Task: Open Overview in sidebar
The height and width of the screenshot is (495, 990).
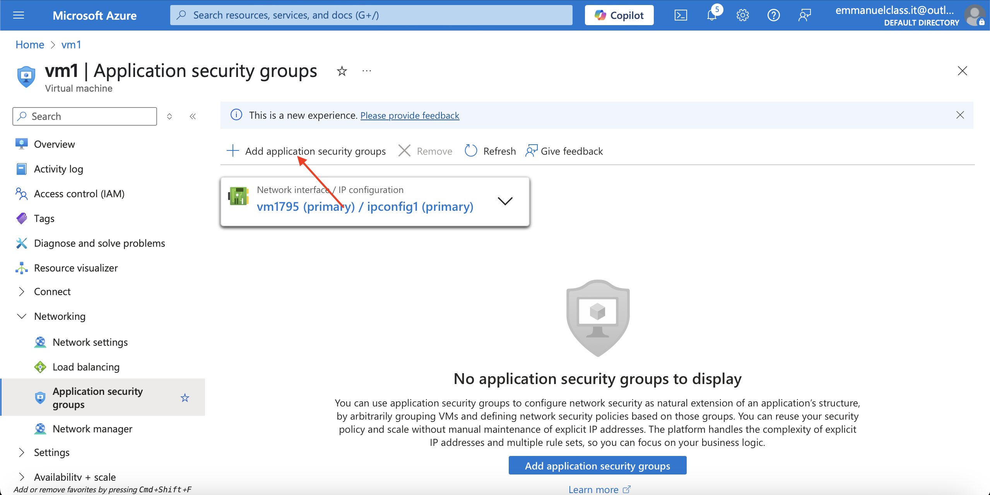Action: (54, 144)
